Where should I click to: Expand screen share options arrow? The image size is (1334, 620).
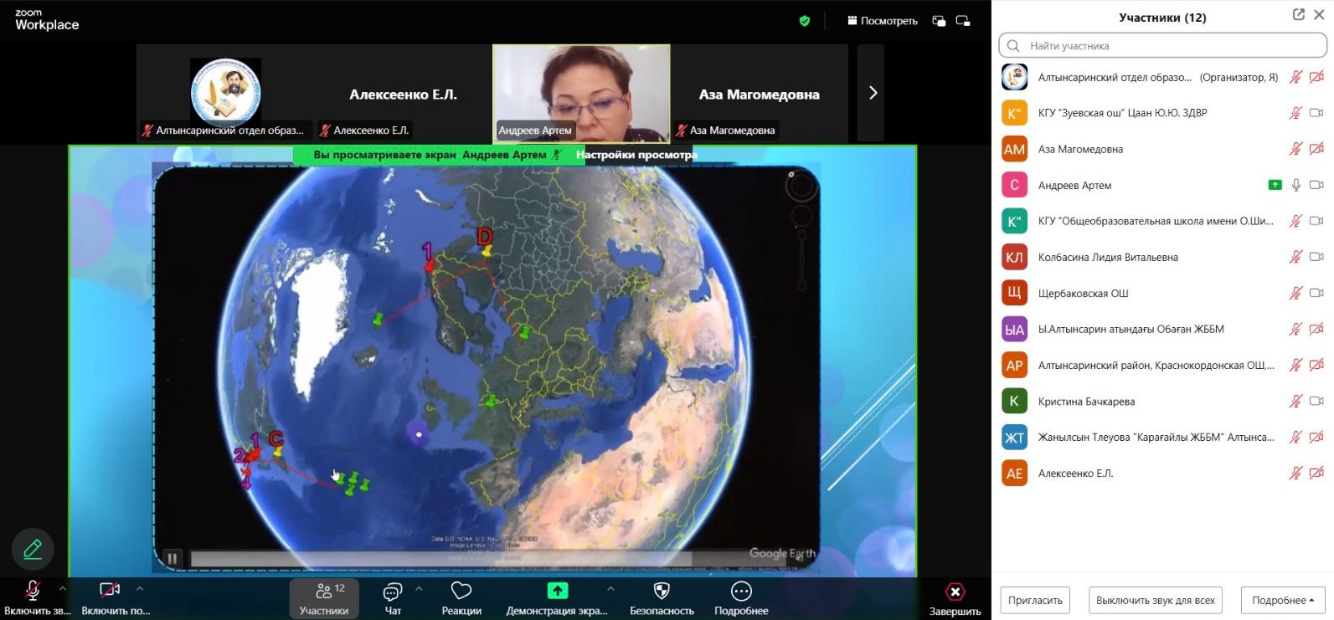[x=610, y=589]
